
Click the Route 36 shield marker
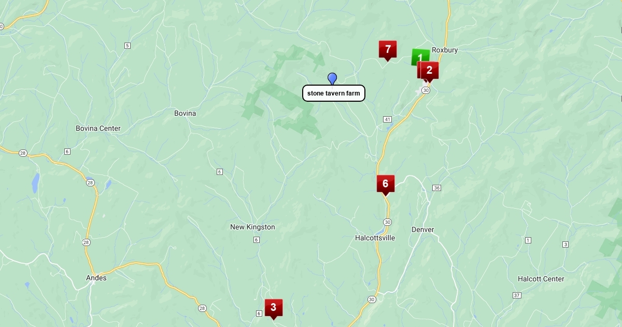point(437,188)
